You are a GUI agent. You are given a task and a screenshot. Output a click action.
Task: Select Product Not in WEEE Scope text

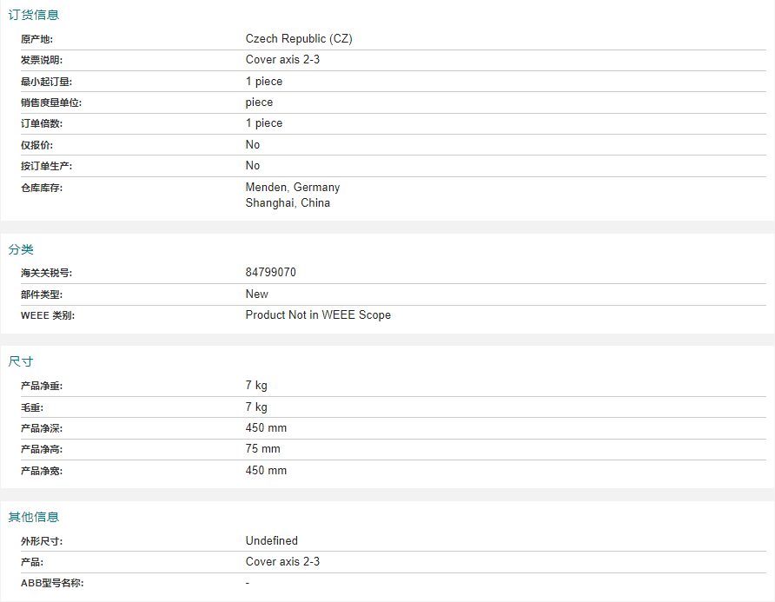[318, 314]
